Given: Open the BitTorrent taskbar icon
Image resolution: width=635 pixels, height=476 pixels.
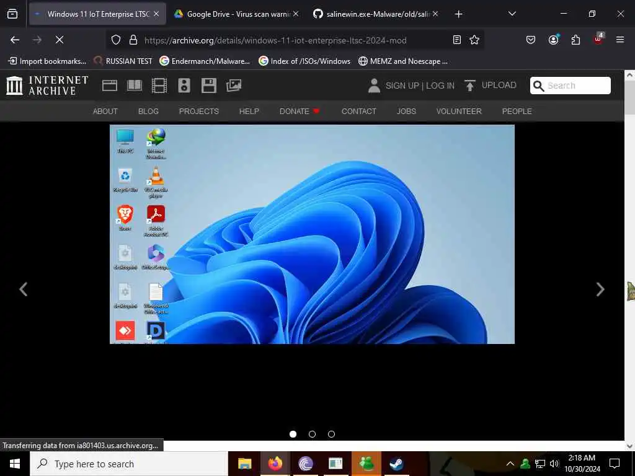Looking at the screenshot, I should [x=305, y=464].
